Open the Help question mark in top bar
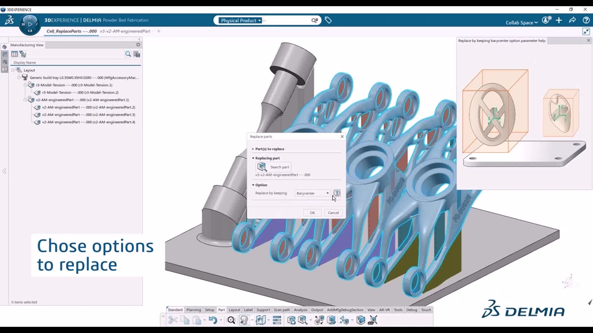Viewport: 593px width, 333px height. [586, 20]
